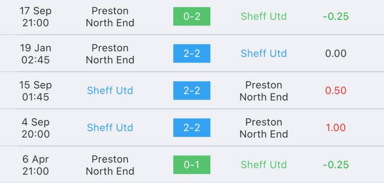Click the 2-2 score badge for 4 Sep

click(192, 128)
